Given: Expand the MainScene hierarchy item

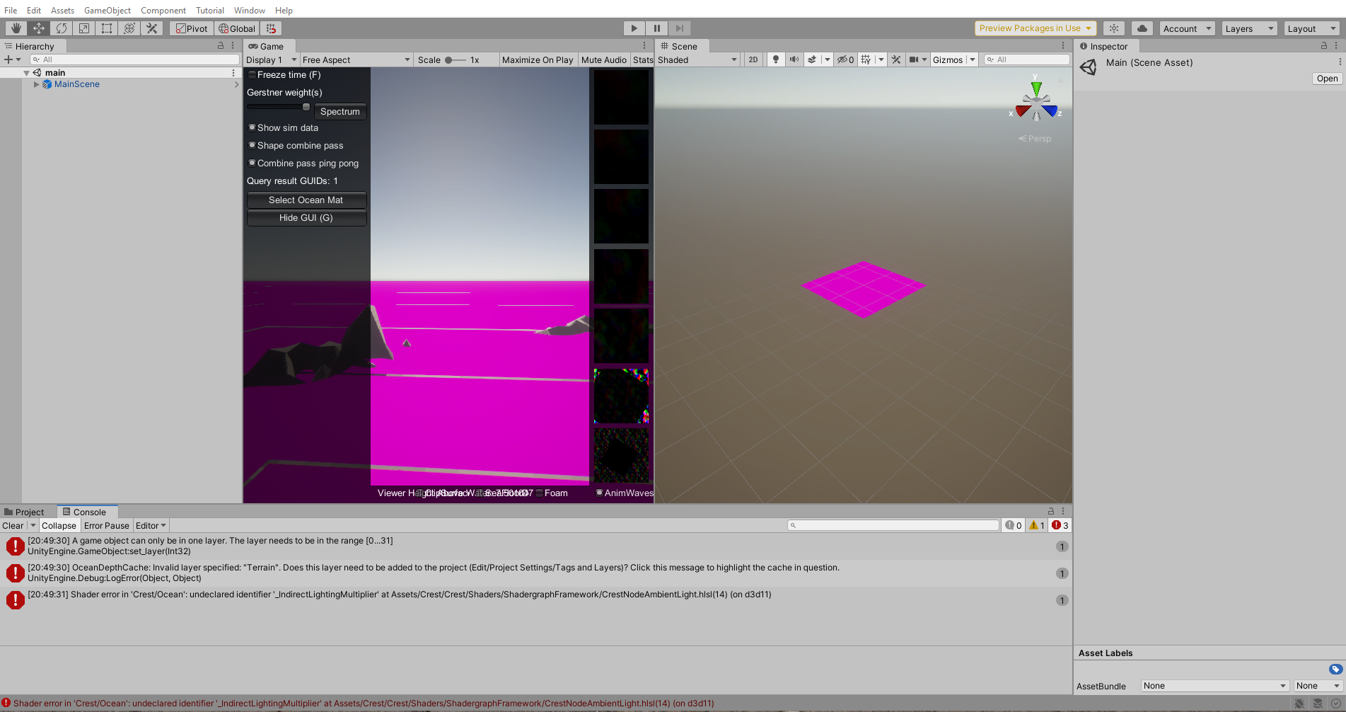Looking at the screenshot, I should click(x=36, y=84).
